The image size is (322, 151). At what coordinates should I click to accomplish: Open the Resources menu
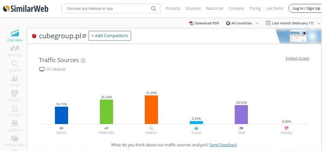(x=215, y=9)
